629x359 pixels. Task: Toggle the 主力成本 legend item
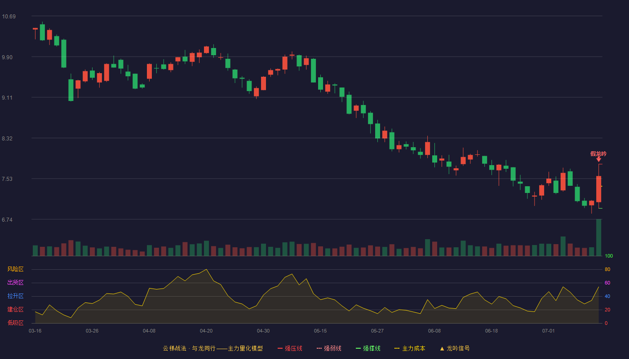click(410, 348)
